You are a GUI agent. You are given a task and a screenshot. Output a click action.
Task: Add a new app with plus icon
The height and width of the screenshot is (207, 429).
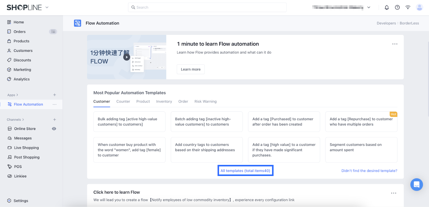point(54,95)
